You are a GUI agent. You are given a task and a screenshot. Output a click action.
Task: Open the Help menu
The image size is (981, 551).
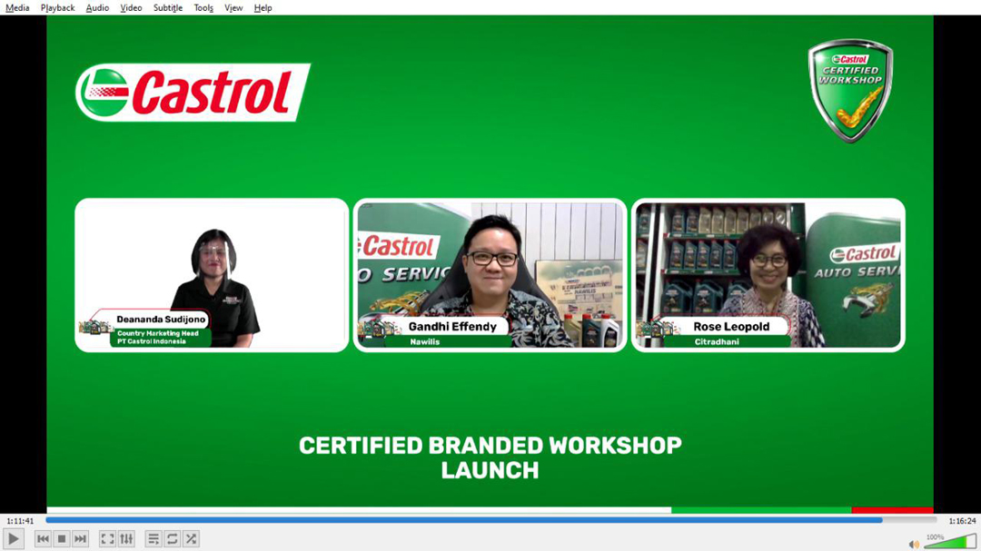point(263,7)
